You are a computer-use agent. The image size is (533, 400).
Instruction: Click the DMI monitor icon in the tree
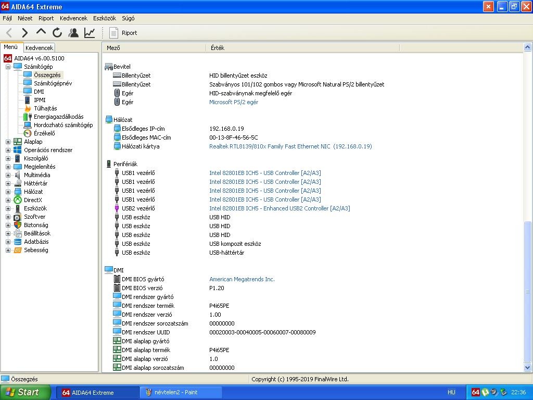(x=28, y=92)
